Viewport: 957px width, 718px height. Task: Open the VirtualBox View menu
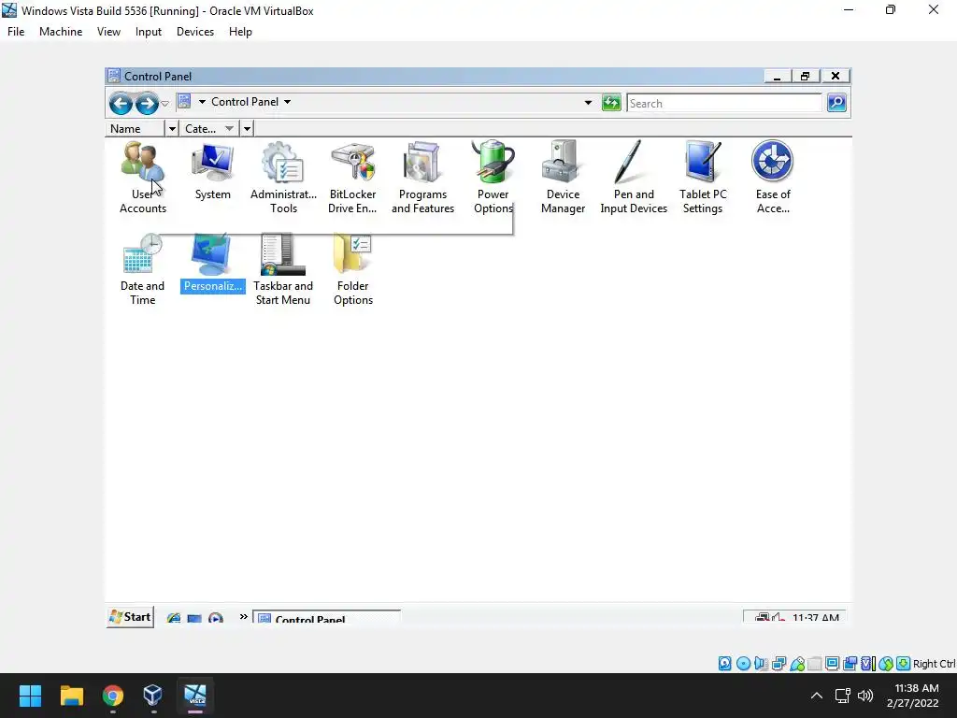pos(108,32)
